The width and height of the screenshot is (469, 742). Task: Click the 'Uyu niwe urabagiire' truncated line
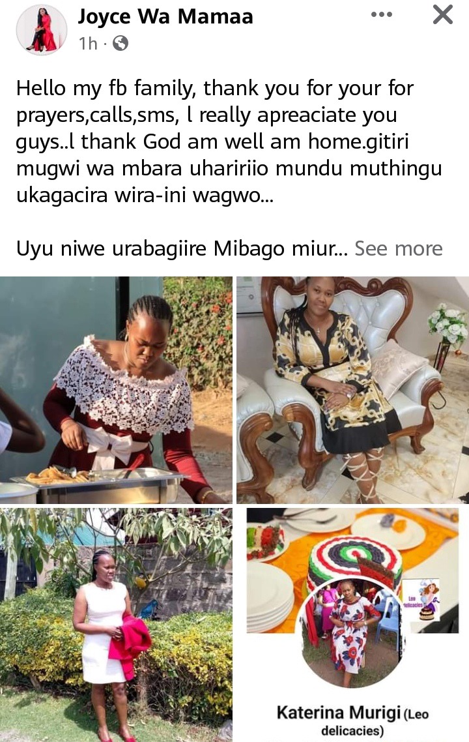182,248
